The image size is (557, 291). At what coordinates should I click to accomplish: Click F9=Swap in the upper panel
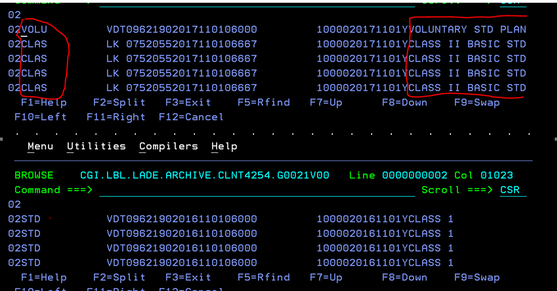(476, 103)
